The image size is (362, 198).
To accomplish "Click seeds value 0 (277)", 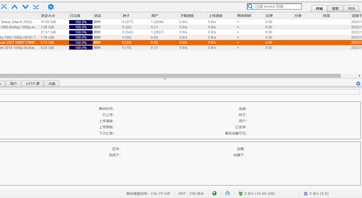I will [128, 22].
